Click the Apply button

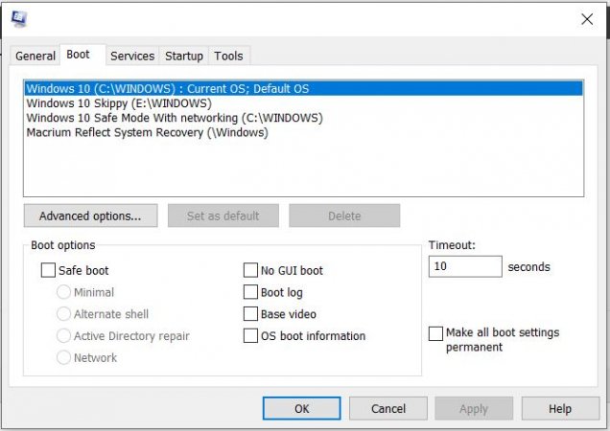pos(474,408)
